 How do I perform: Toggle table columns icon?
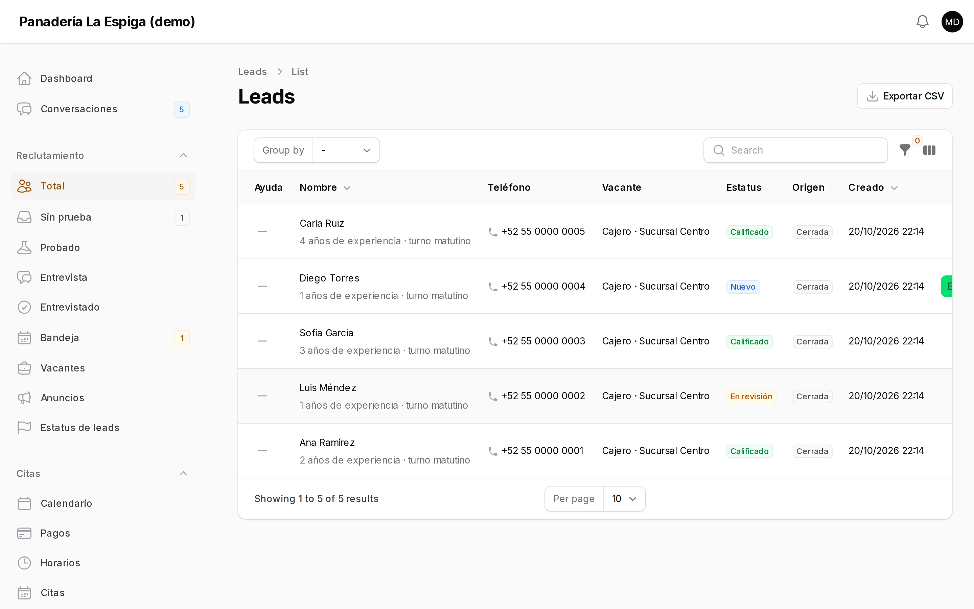coord(929,150)
